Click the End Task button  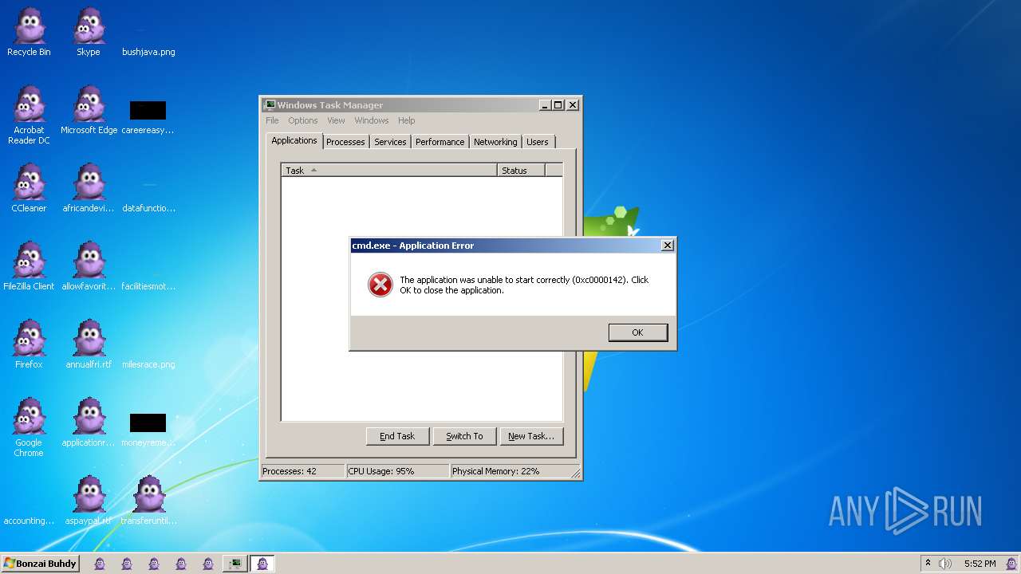click(x=397, y=436)
